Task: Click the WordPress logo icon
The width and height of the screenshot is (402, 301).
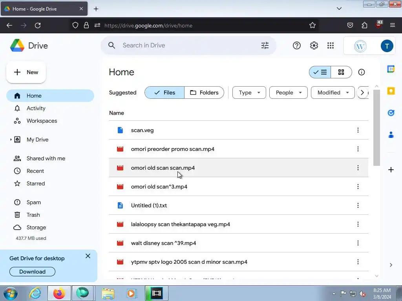Action: 360,46
